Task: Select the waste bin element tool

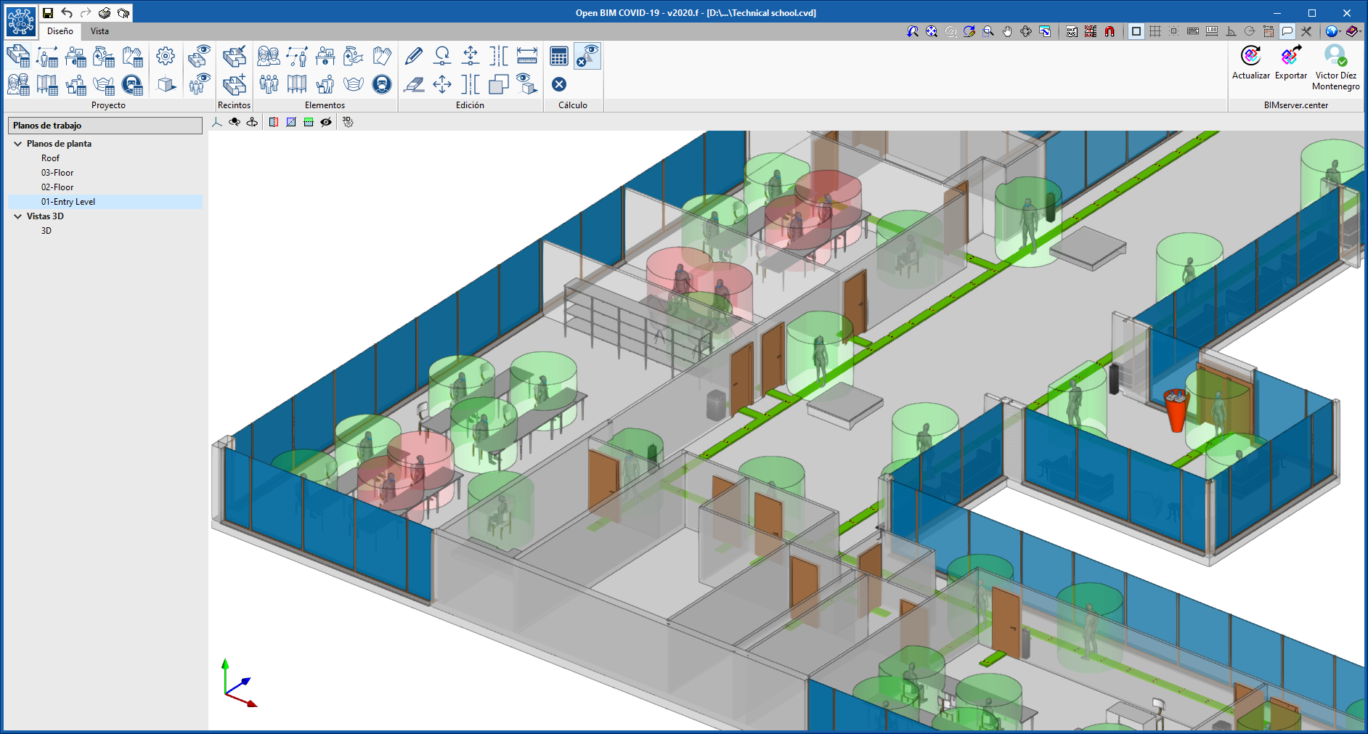Action: (325, 83)
